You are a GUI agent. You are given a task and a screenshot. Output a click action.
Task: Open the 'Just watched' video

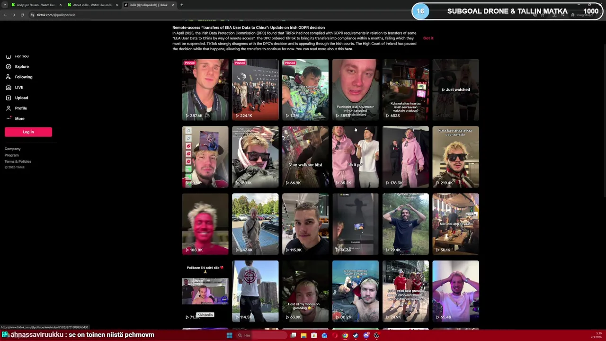pyautogui.click(x=456, y=89)
